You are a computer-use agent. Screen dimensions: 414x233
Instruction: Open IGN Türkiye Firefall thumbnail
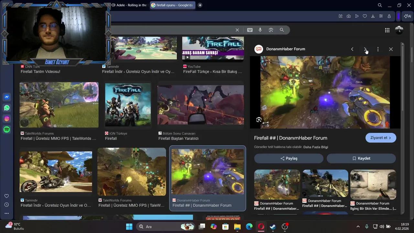pos(128,105)
